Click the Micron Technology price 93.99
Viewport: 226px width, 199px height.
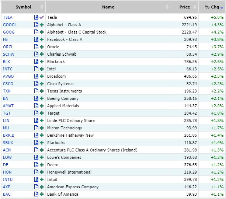coord(192,128)
